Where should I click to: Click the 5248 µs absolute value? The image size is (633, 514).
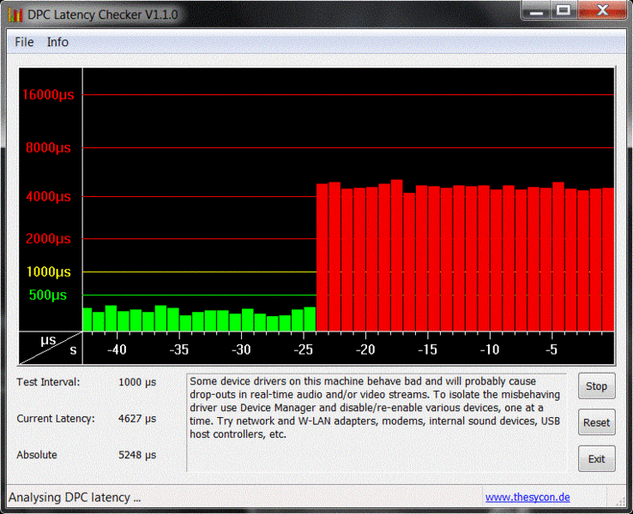pos(137,455)
